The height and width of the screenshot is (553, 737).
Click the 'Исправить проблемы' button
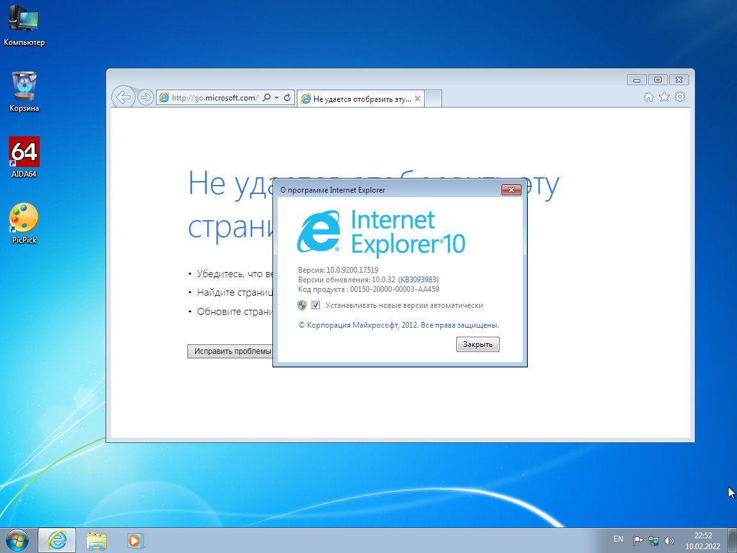click(230, 351)
